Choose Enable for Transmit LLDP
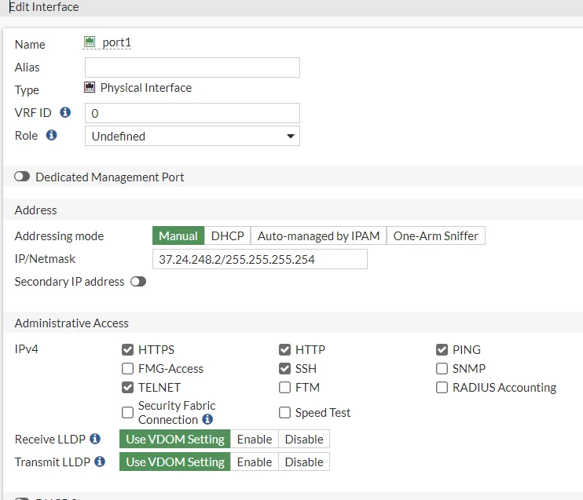This screenshot has height=500, width=583. pyautogui.click(x=255, y=462)
